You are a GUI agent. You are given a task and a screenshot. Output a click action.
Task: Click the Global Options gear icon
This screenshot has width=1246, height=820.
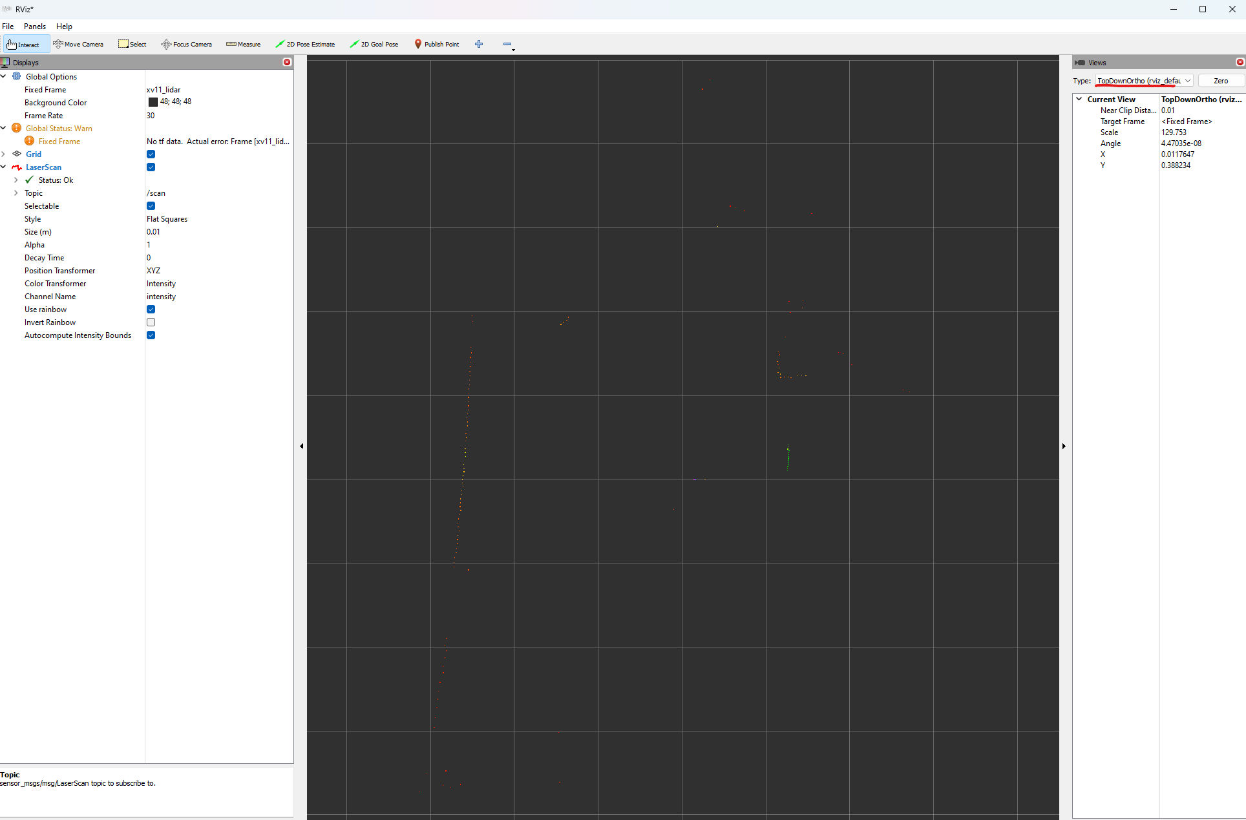pyautogui.click(x=17, y=76)
